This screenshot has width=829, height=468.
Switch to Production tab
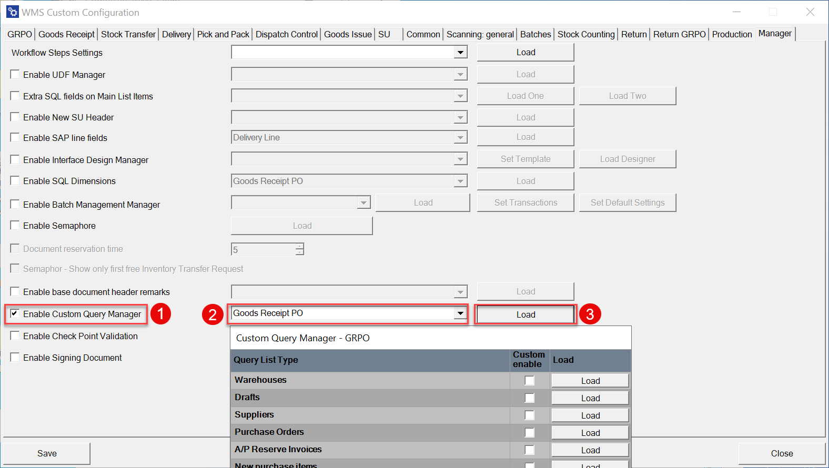(732, 34)
